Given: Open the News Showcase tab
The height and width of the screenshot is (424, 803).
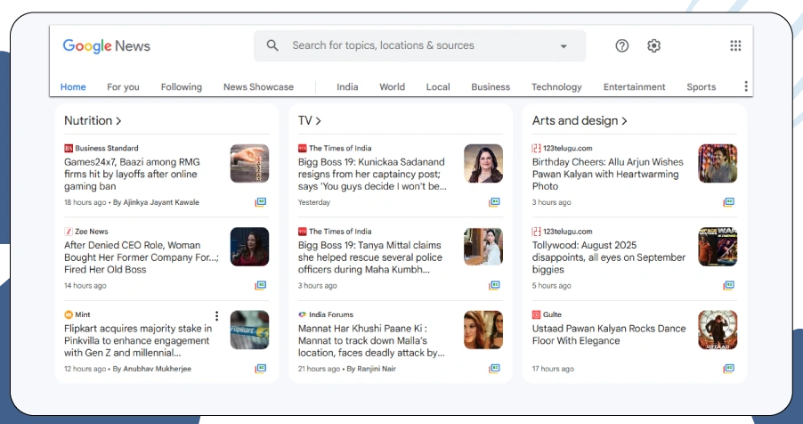Looking at the screenshot, I should (259, 86).
